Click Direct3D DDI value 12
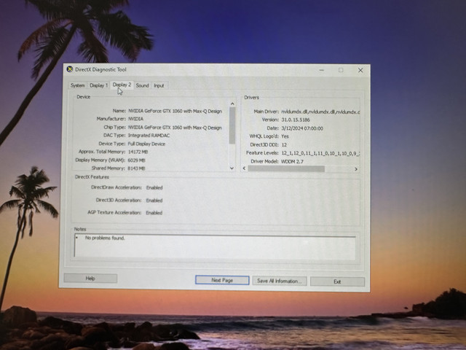Image resolution: width=466 pixels, height=350 pixels. [x=284, y=144]
